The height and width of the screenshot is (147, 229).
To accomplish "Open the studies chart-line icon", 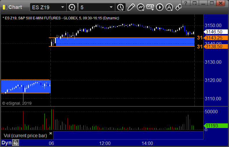I will pyautogui.click(x=141, y=7).
